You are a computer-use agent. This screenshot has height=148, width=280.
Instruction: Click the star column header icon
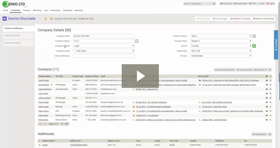tap(270, 76)
